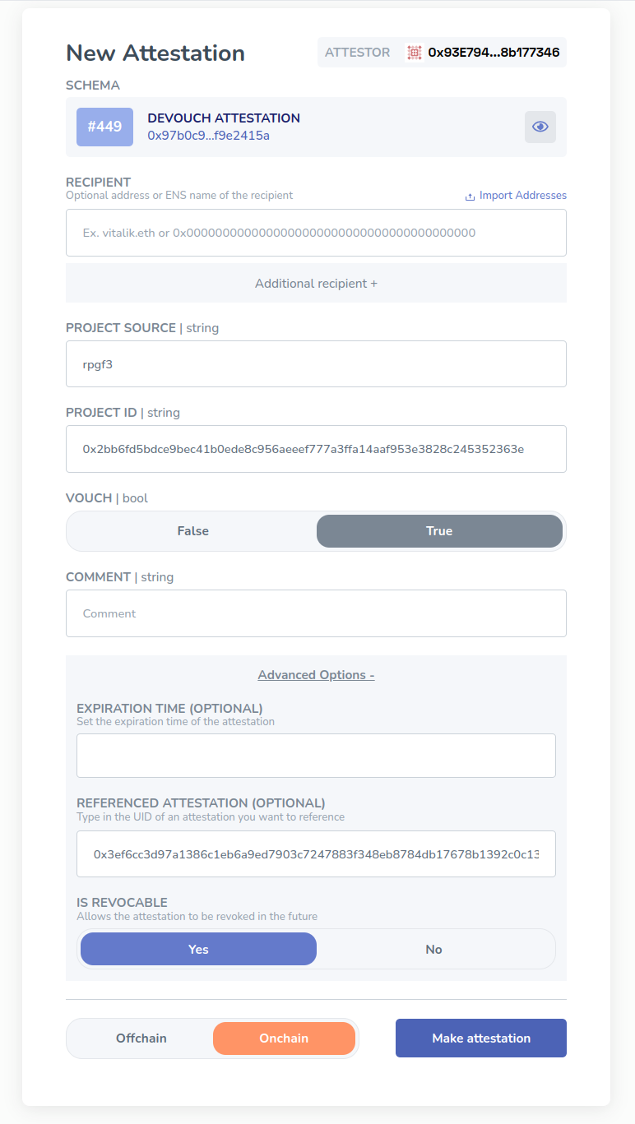Choose No for Is Revocable
This screenshot has width=635, height=1124.
(434, 949)
